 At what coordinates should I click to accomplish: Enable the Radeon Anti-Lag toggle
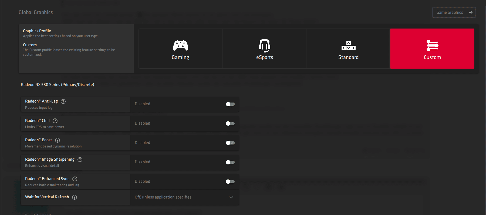[x=230, y=104]
